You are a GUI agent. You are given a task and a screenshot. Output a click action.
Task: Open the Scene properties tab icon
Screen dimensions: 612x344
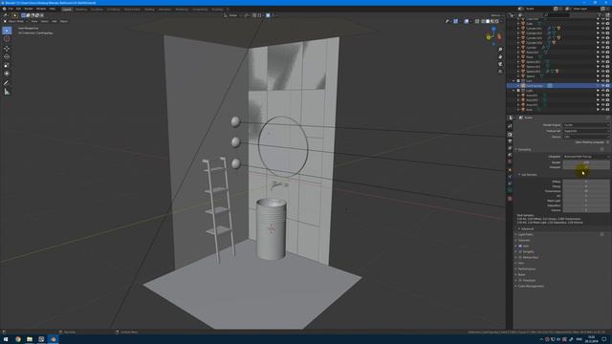510,155
